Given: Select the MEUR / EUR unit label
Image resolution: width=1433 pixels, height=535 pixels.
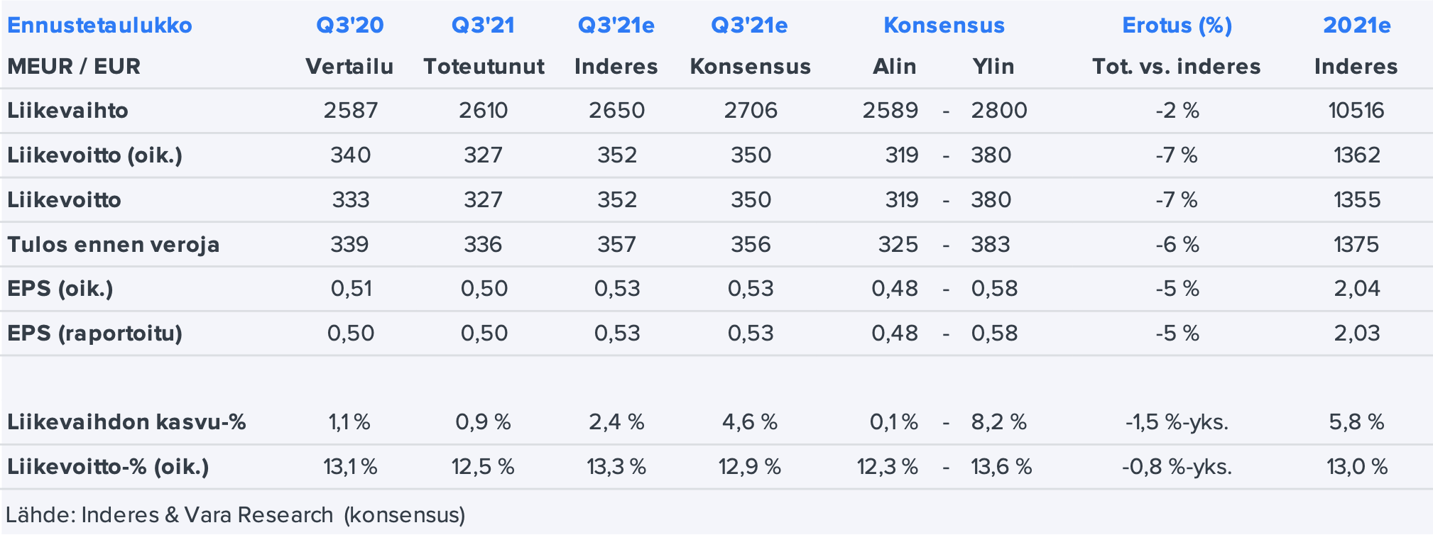Looking at the screenshot, I should click(74, 67).
